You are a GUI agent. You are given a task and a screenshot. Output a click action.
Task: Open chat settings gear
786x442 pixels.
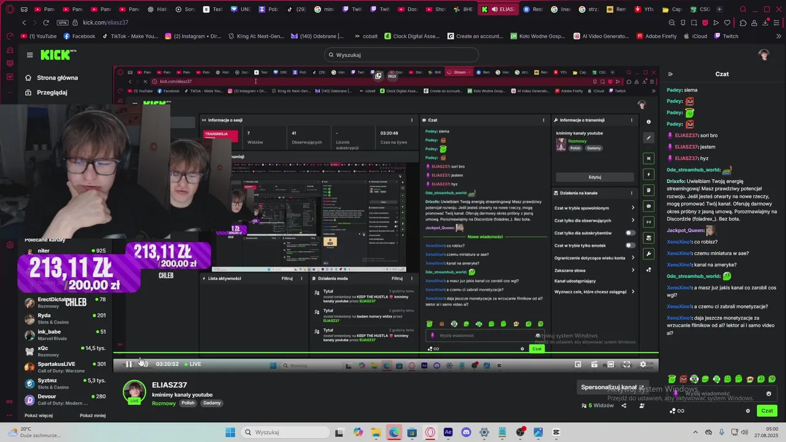coord(747,411)
